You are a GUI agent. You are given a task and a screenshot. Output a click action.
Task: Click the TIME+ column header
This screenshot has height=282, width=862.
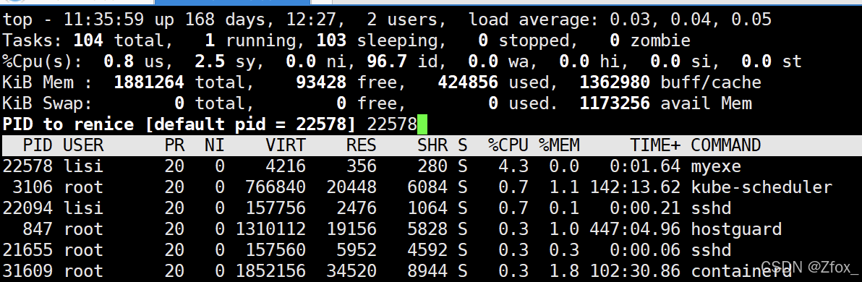[x=655, y=145]
